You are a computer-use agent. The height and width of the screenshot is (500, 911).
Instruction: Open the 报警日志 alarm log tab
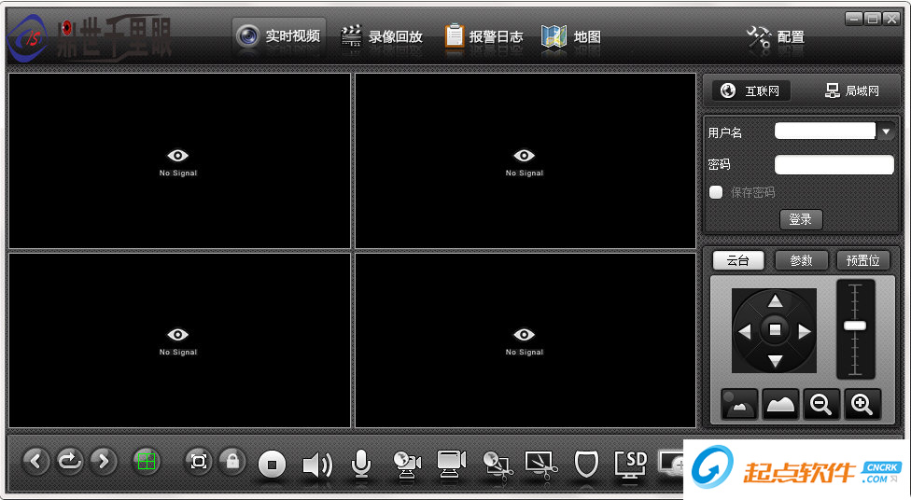tap(484, 36)
